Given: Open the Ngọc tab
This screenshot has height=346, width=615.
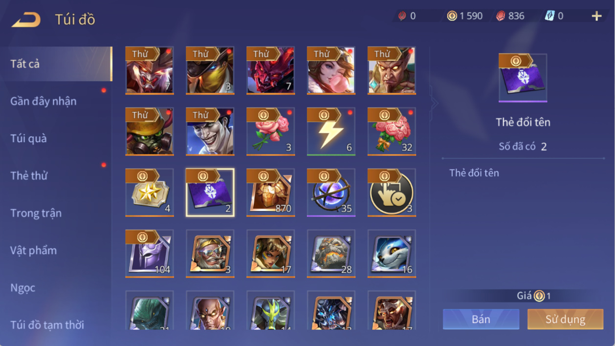Looking at the screenshot, I should [23, 287].
